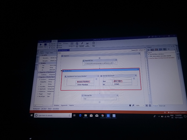Click the Continue play button
This screenshot has width=187, height=140.
40,45
